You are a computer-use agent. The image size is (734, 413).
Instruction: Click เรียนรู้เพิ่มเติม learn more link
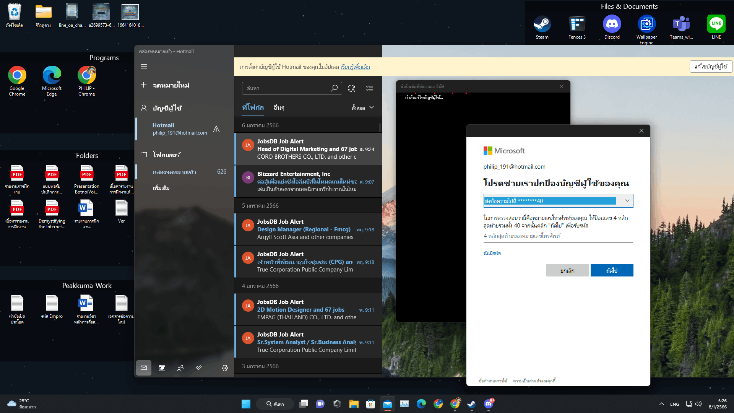355,67
